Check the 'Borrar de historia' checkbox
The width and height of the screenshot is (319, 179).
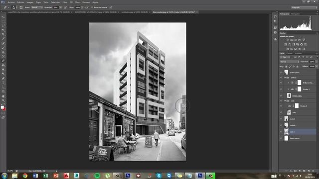click(92, 7)
